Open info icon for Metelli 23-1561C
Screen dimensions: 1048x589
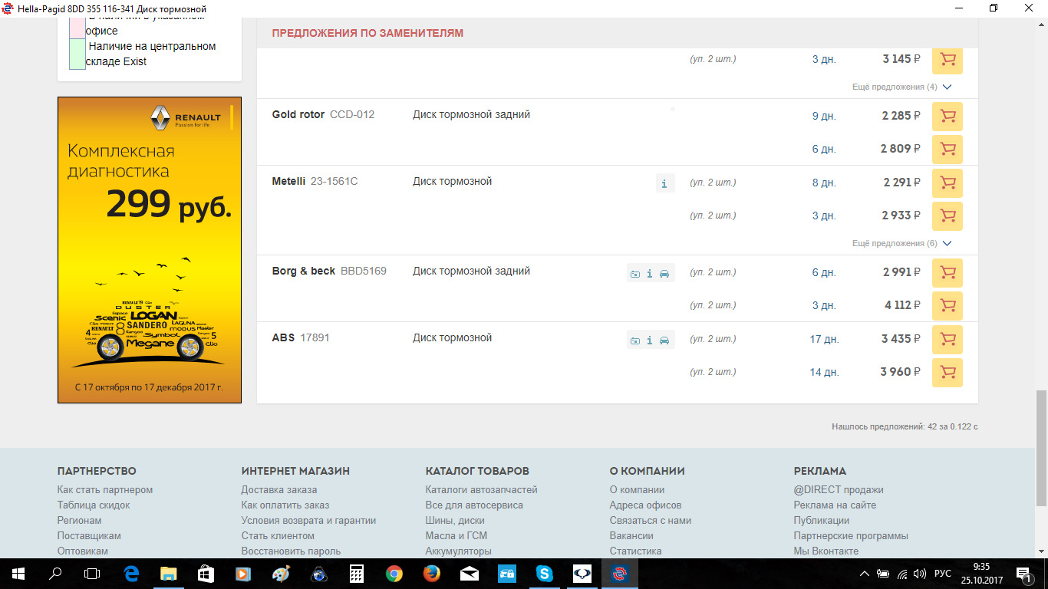click(x=665, y=183)
